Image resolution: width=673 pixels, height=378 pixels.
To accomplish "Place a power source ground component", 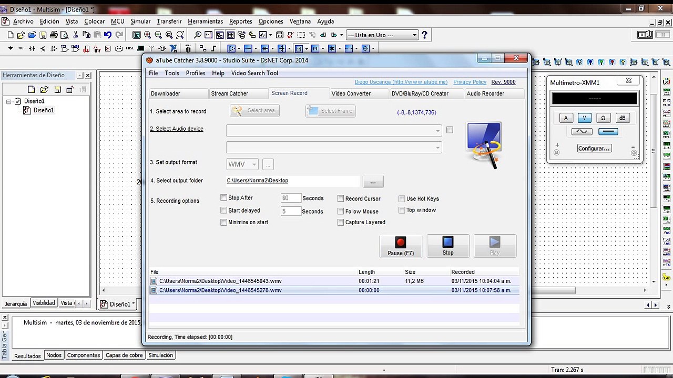I will point(10,48).
